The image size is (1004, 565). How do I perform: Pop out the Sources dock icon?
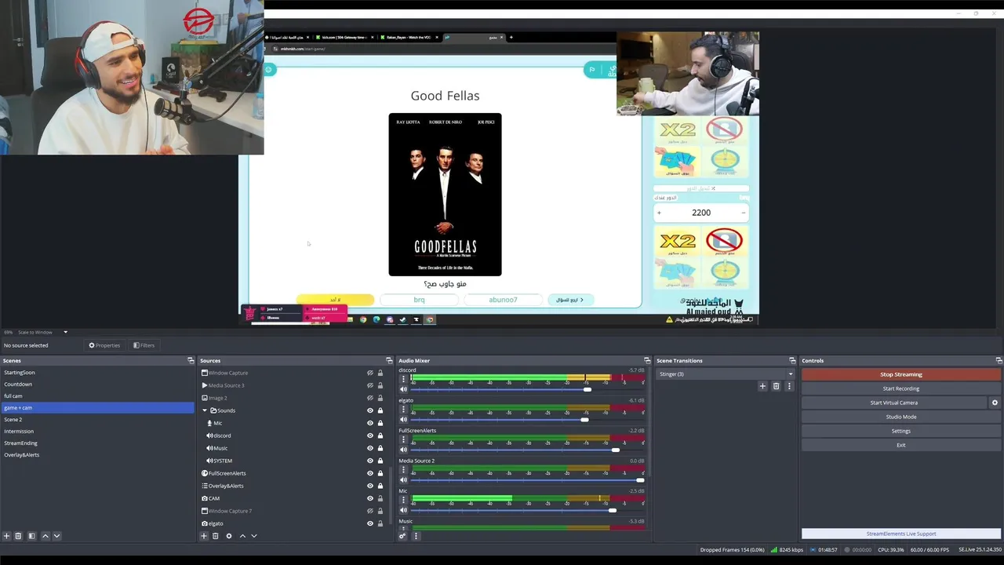[388, 360]
